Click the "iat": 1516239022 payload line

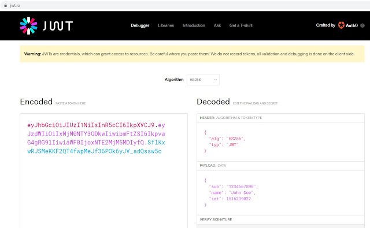230,199
